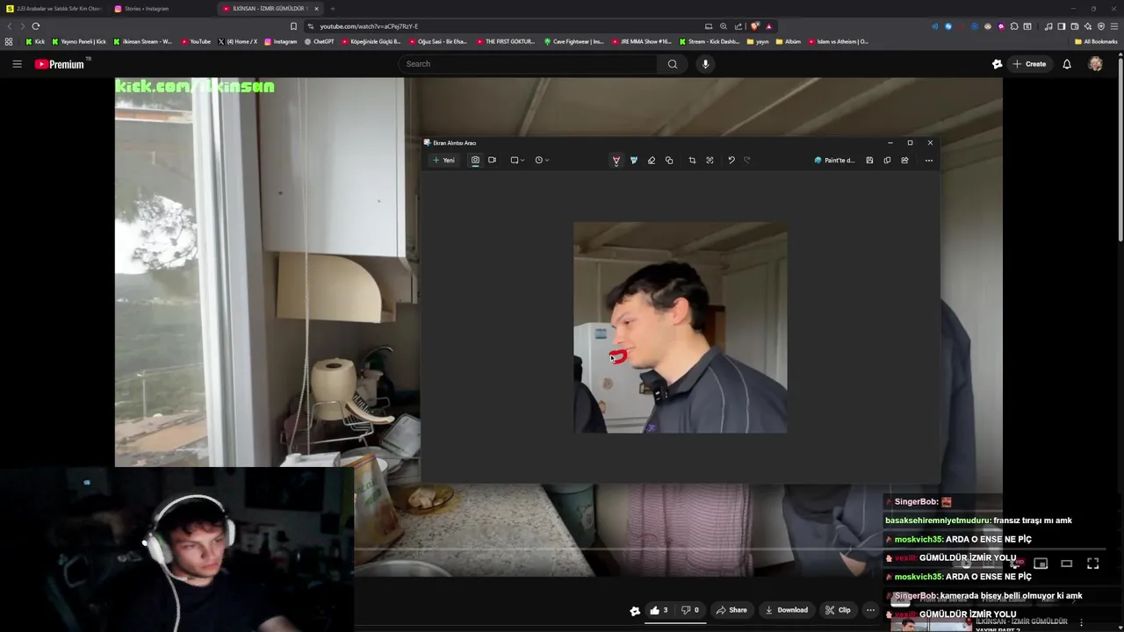Open the Instagram bookmark
The width and height of the screenshot is (1124, 632).
280,41
